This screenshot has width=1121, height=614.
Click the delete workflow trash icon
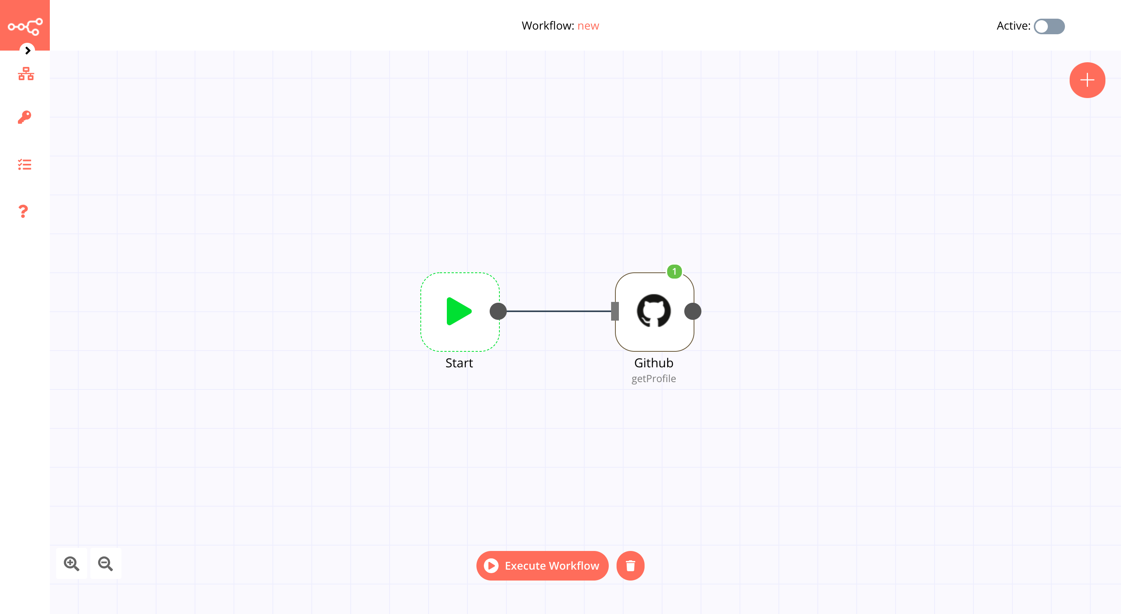pyautogui.click(x=630, y=566)
